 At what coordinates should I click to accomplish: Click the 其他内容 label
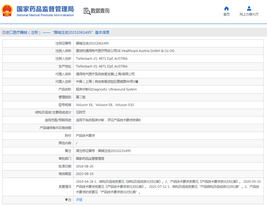(65, 143)
